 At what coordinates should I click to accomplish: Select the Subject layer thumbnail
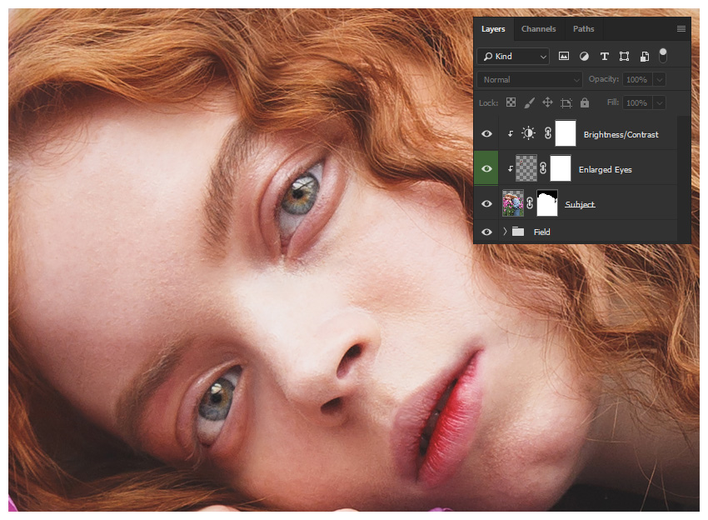[513, 203]
